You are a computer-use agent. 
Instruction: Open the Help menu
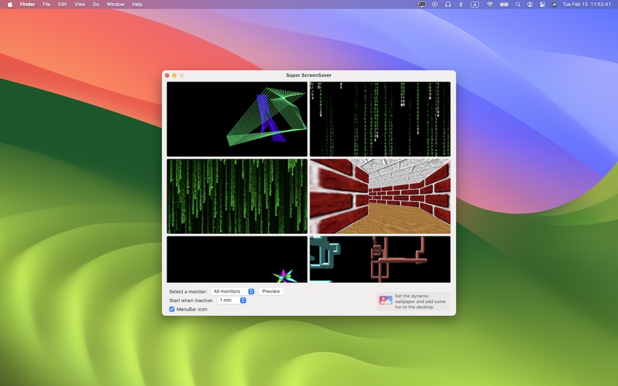point(137,5)
